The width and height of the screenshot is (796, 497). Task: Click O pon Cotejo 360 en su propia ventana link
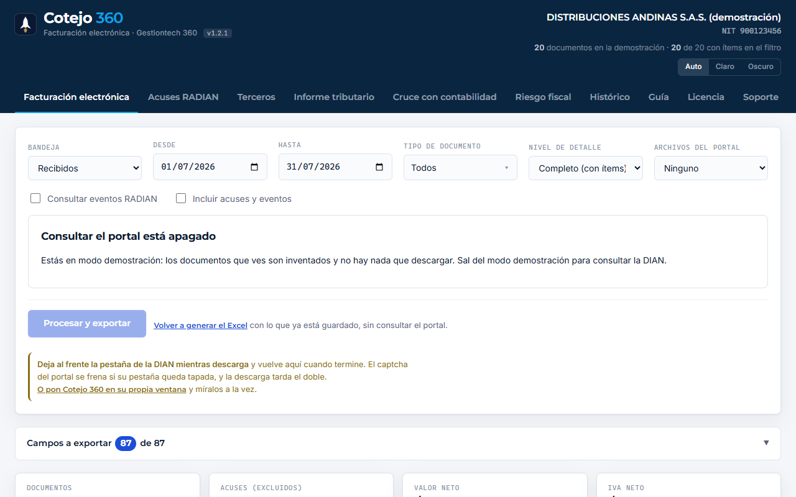(112, 390)
